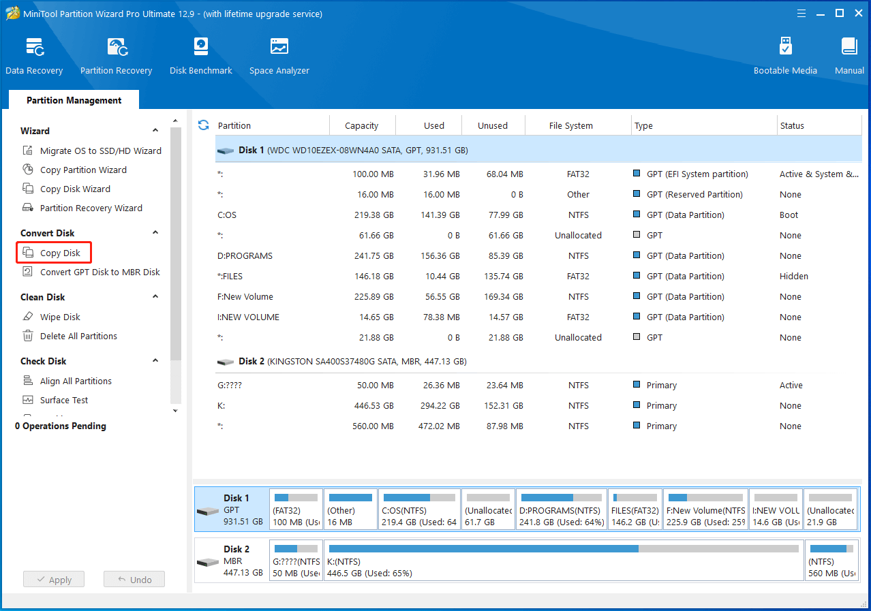Viewport: 871px width, 611px height.
Task: Select the G:???? partition row
Action: 538,385
